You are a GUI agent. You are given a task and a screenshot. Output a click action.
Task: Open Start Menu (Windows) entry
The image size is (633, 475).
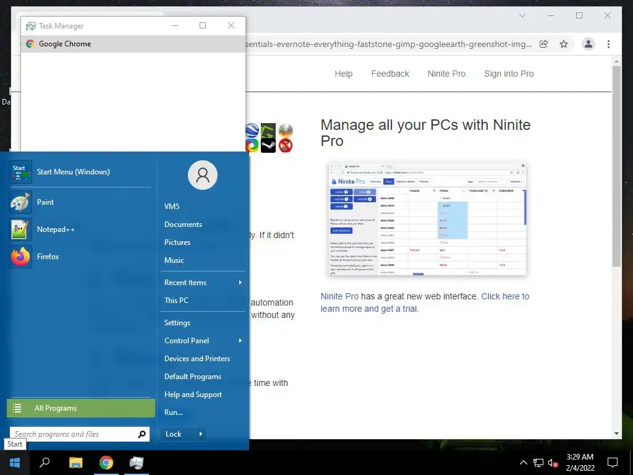coord(80,172)
